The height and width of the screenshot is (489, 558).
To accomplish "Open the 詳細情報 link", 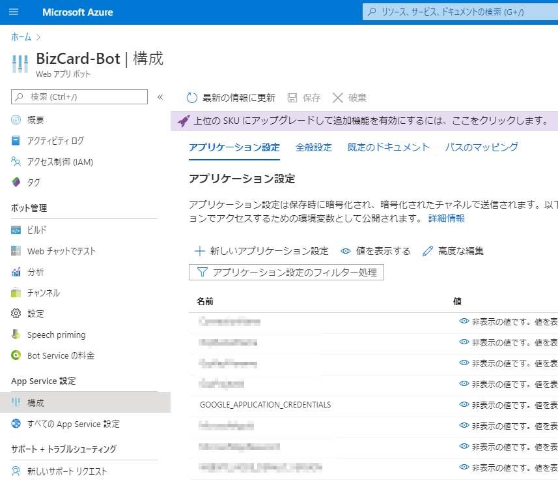I will tap(446, 218).
